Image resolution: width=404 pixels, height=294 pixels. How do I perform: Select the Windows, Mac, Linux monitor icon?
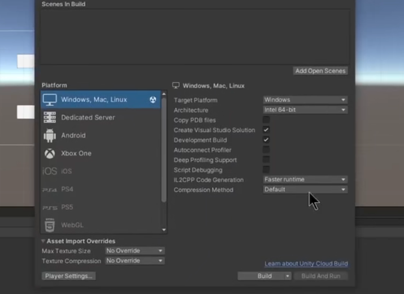pos(50,100)
